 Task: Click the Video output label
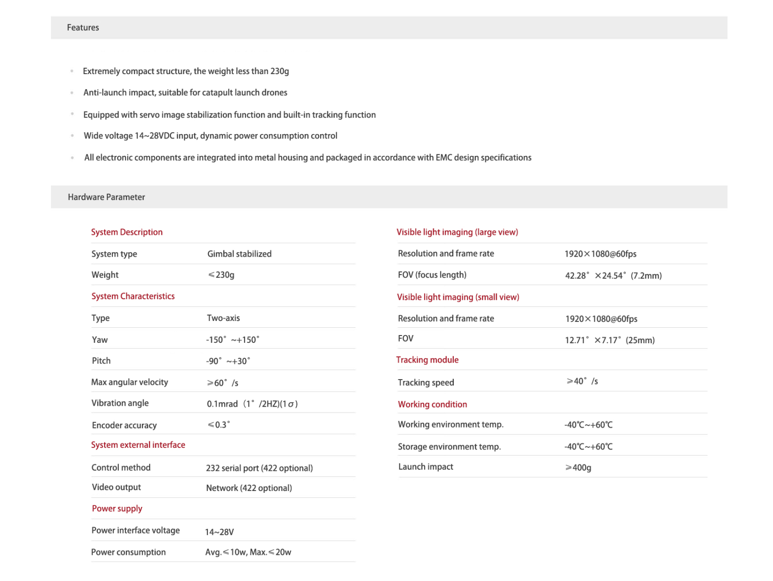point(117,488)
